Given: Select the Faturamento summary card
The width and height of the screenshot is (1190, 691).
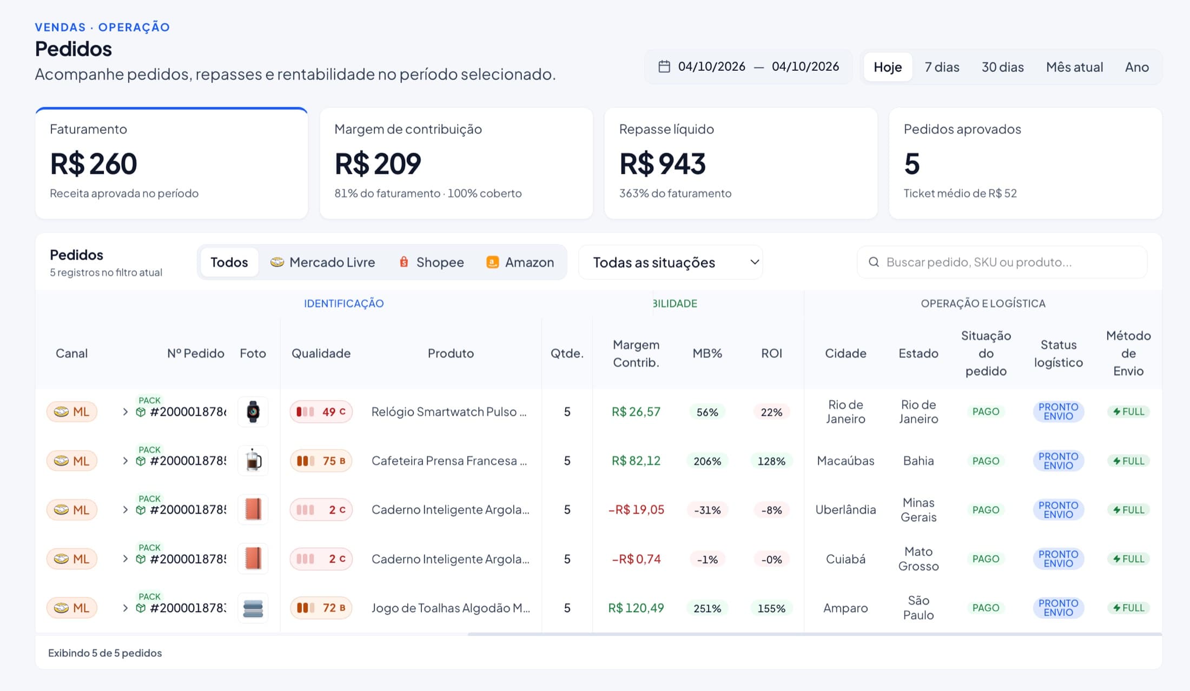Looking at the screenshot, I should click(x=171, y=163).
